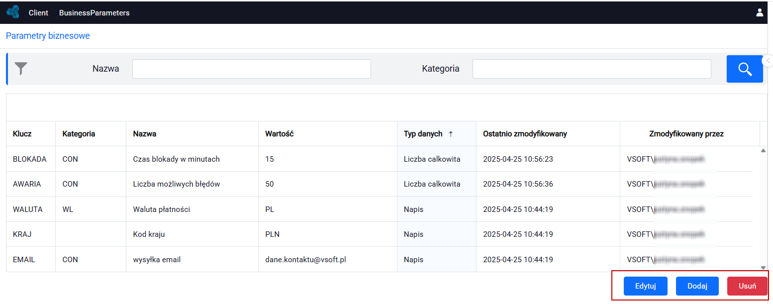The width and height of the screenshot is (773, 304).
Task: Click the table scrollbar down arrow
Action: tap(764, 268)
